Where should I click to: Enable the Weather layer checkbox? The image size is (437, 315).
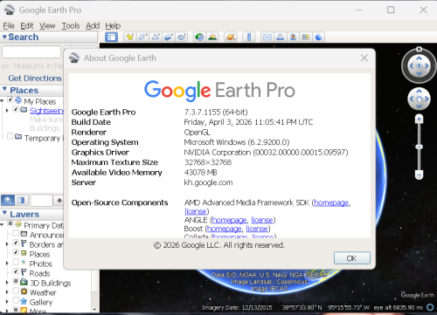[x=16, y=291]
